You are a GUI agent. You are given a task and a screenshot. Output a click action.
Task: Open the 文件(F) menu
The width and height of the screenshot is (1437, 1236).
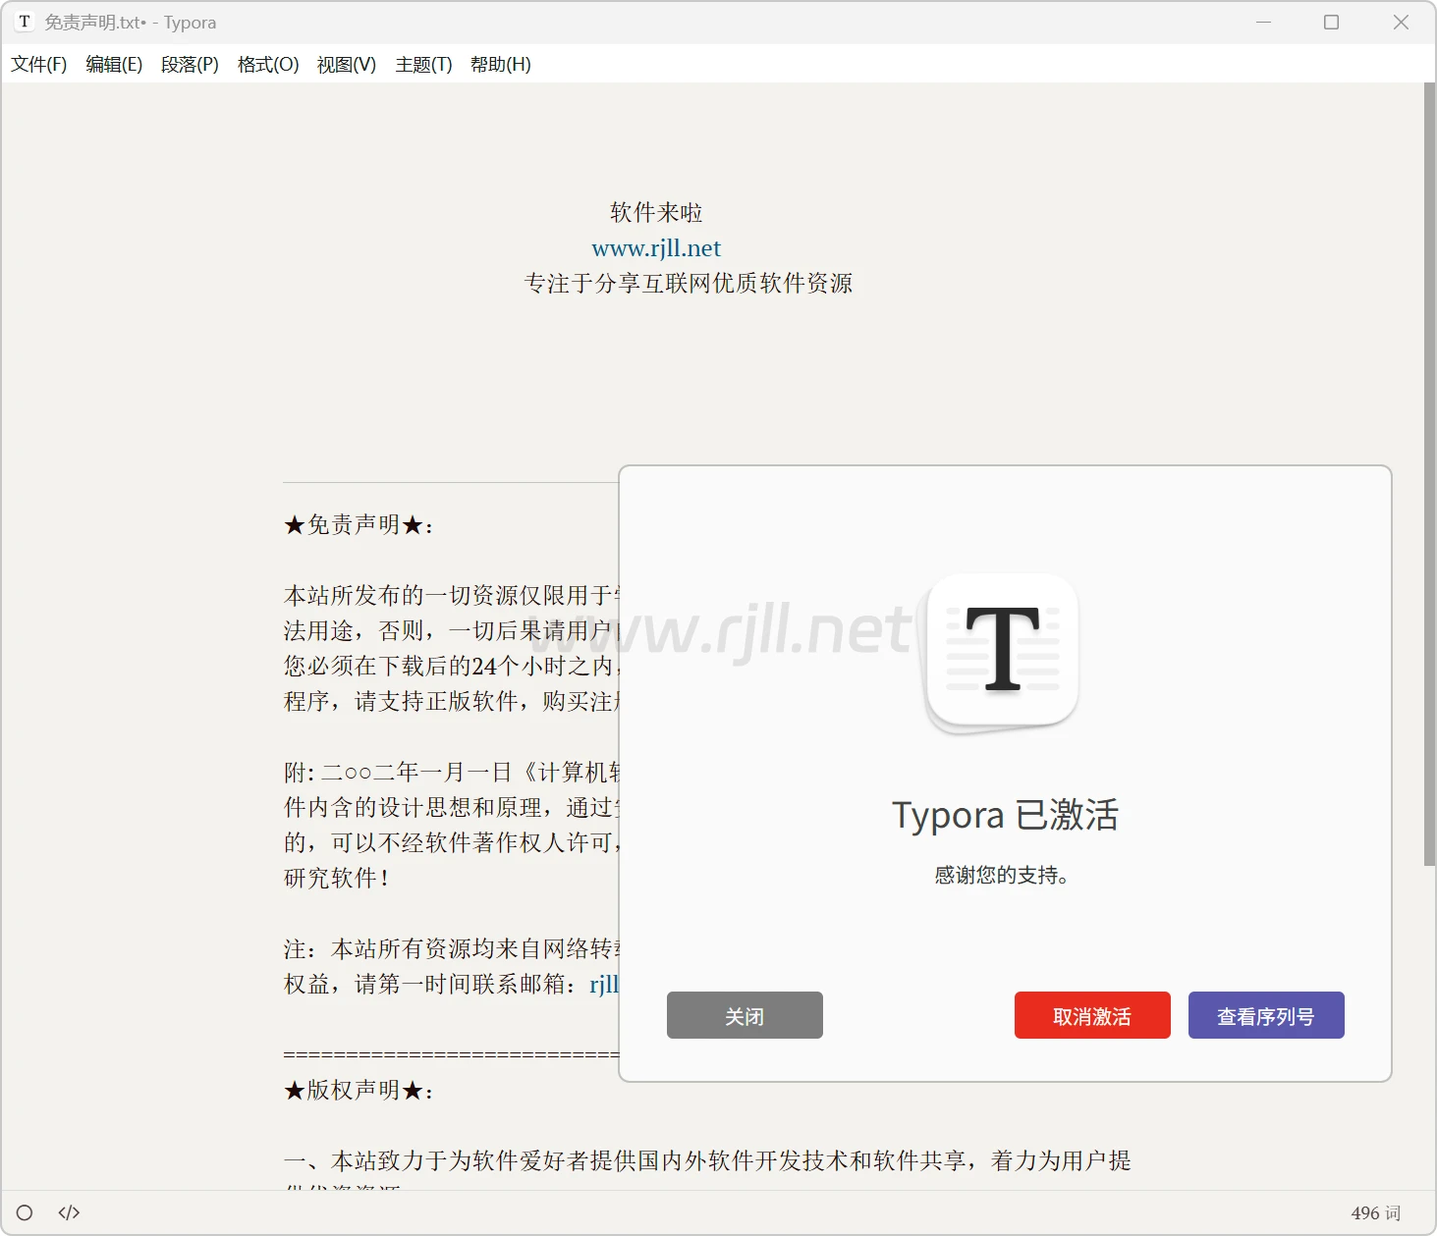39,65
